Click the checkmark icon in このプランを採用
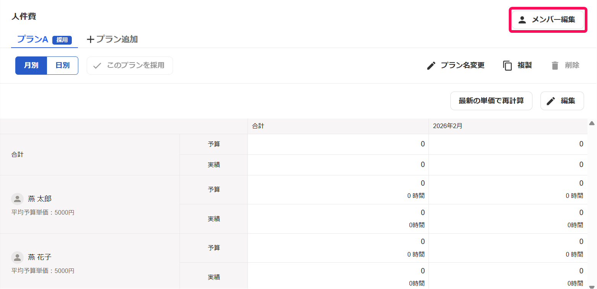 click(97, 66)
